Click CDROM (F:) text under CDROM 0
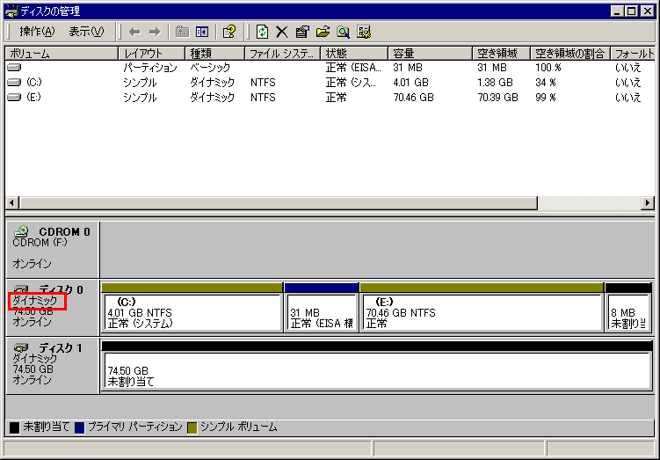Screen dimensions: 660x460 [40, 243]
